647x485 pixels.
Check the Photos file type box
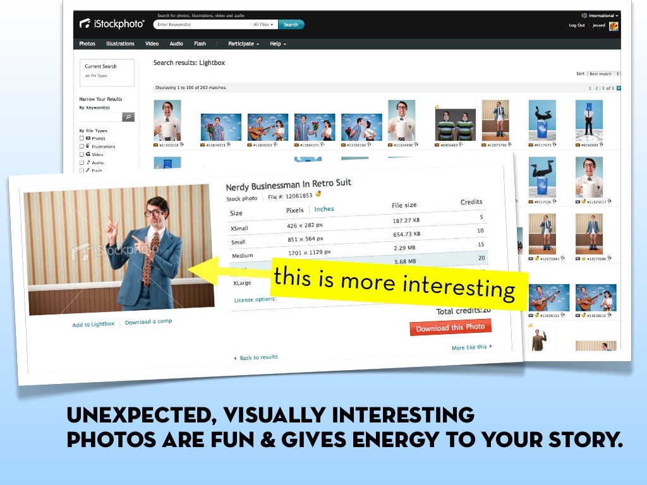82,138
